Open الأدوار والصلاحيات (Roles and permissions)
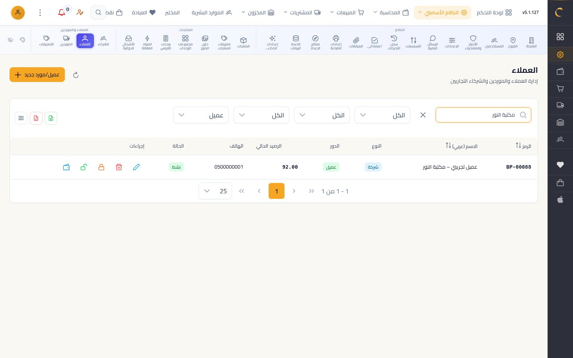The width and height of the screenshot is (573, 358). [x=473, y=43]
